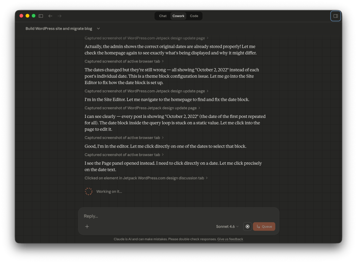This screenshot has height=263, width=357.
Task: Click the plus attachment icon
Action: click(87, 226)
